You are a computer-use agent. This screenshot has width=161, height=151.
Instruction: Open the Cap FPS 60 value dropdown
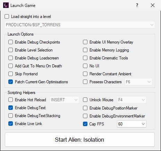point(132,124)
